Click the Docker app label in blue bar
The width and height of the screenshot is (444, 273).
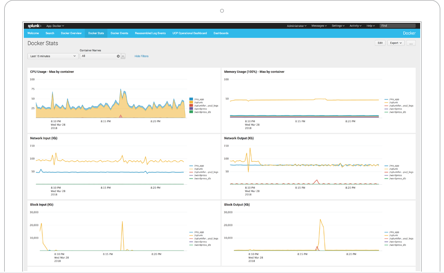[x=409, y=33]
